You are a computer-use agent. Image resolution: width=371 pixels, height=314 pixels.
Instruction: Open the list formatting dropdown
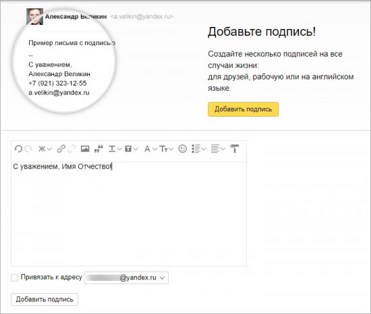coord(199,149)
